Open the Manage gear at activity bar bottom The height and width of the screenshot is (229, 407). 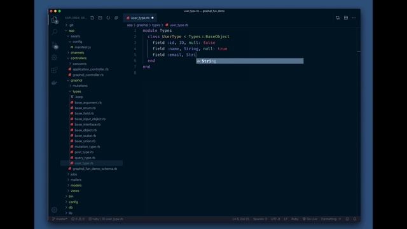coord(54,209)
